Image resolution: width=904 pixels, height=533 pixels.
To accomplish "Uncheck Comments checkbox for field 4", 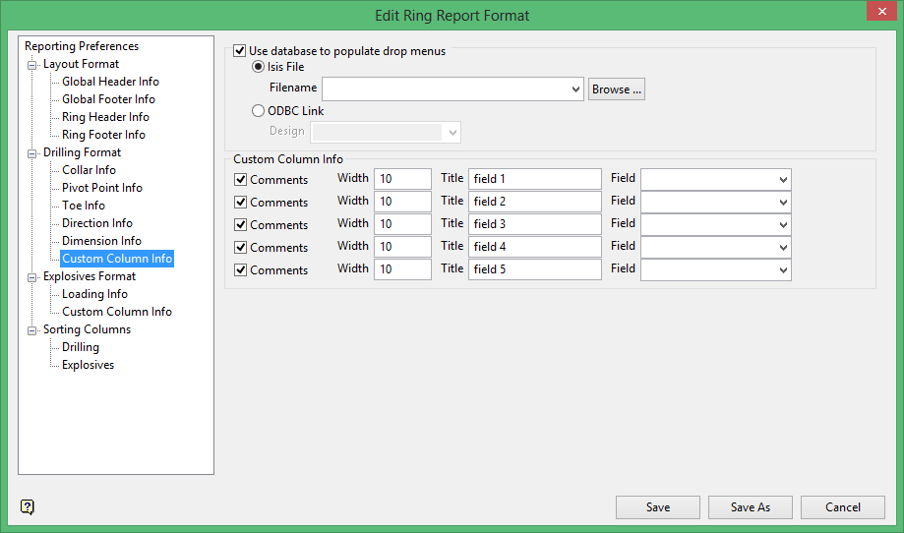I will (240, 247).
